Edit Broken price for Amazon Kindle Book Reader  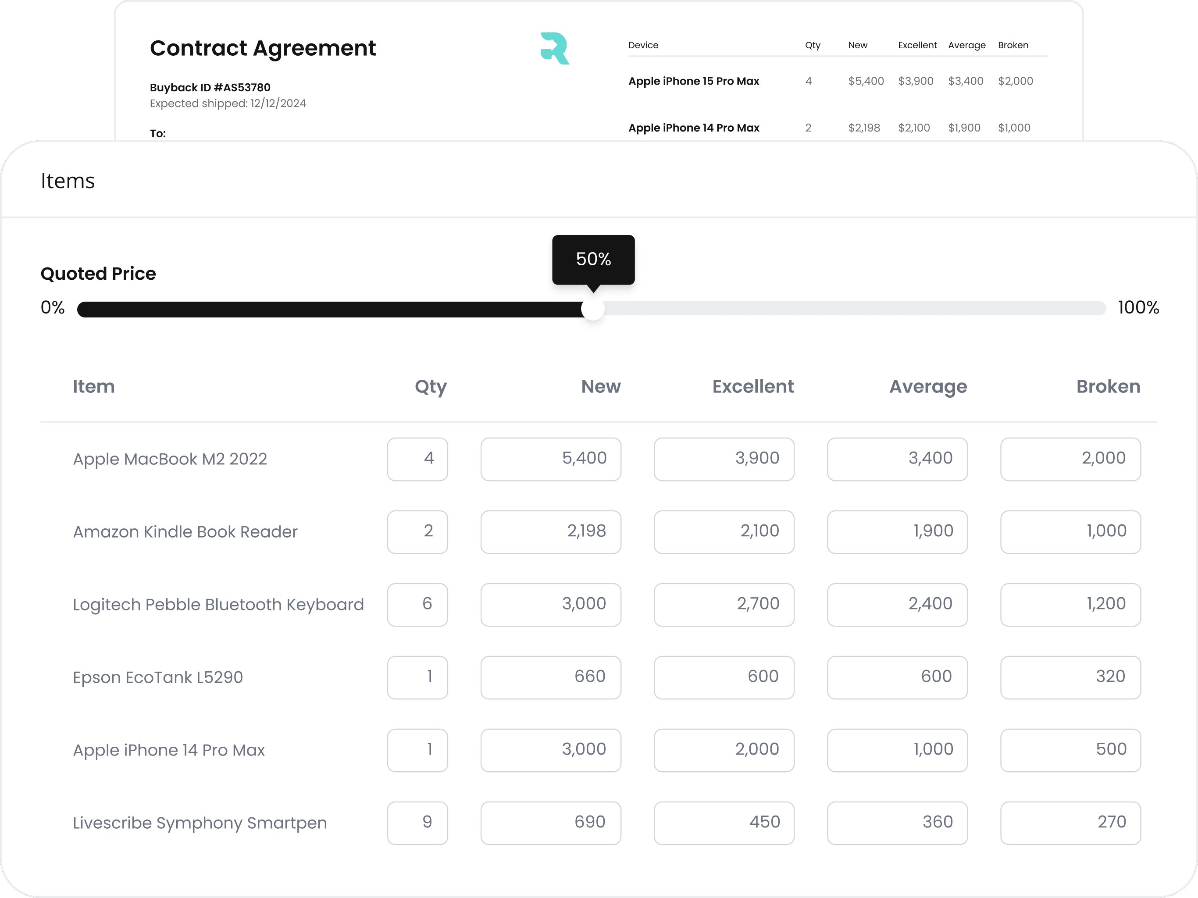[1071, 532]
